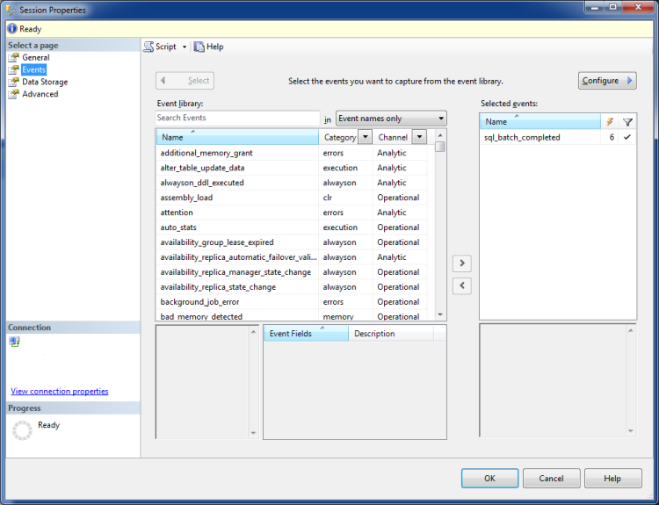659x505 pixels.
Task: Select auto_stats event row
Action: (x=291, y=227)
